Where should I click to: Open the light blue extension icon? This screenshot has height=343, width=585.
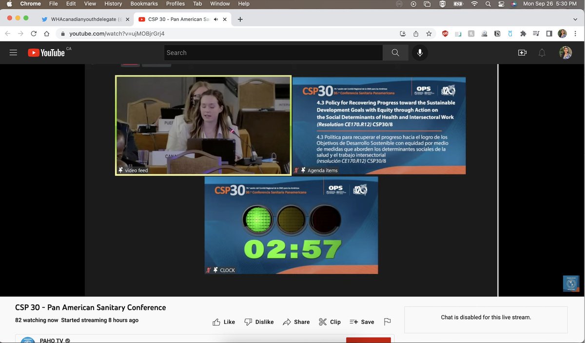click(510, 34)
